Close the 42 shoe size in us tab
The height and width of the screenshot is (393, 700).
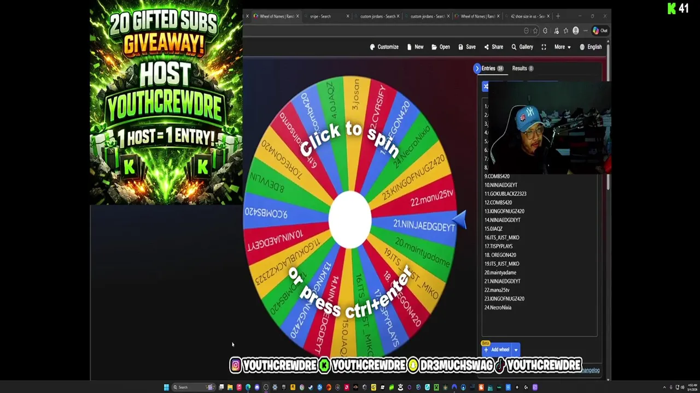click(x=548, y=16)
